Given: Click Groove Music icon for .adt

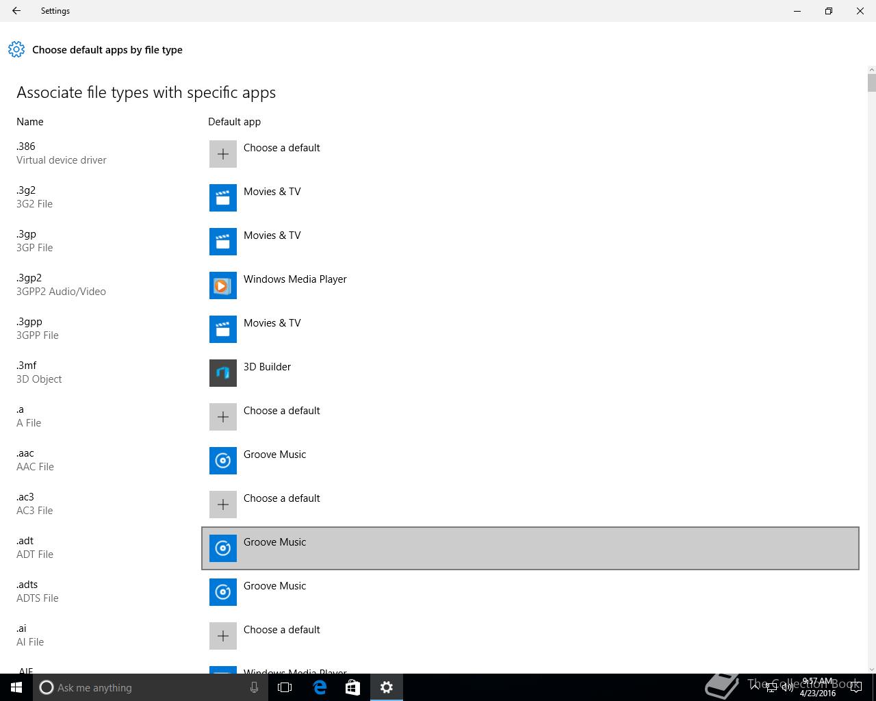Looking at the screenshot, I should point(223,548).
